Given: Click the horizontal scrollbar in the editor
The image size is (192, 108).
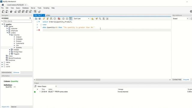Looking at the screenshot, I should 68,80.
